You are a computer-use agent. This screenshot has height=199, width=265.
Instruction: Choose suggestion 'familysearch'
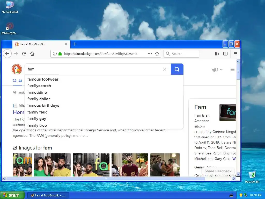39,86
